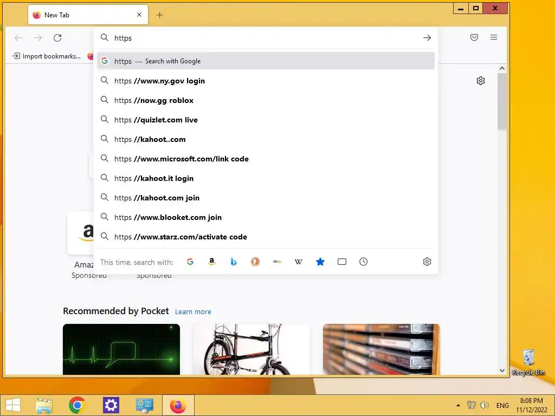Open File Explorer from the taskbar
Viewport: 555px width, 416px height.
point(44,405)
